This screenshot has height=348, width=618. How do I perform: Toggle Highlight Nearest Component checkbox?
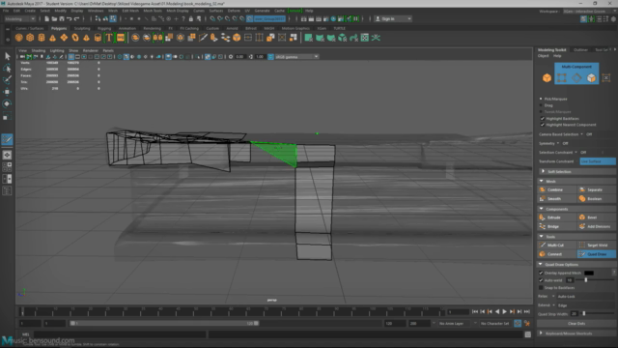pyautogui.click(x=543, y=125)
